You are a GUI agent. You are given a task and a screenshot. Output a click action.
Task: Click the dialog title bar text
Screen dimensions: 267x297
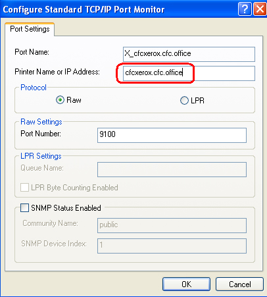84,10
